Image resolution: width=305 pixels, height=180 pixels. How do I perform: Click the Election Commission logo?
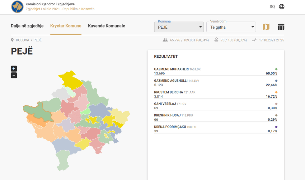17,7
